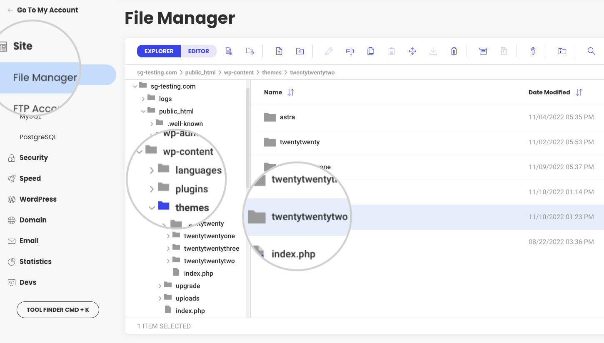Open search with the magnifier icon
The width and height of the screenshot is (604, 343).
(591, 51)
